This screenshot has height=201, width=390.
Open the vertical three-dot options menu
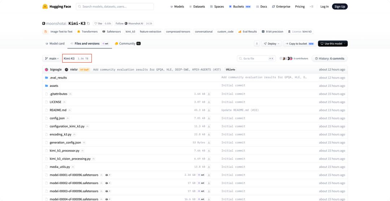point(257,44)
